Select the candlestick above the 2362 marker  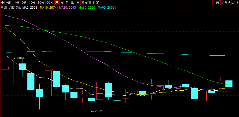point(91,99)
